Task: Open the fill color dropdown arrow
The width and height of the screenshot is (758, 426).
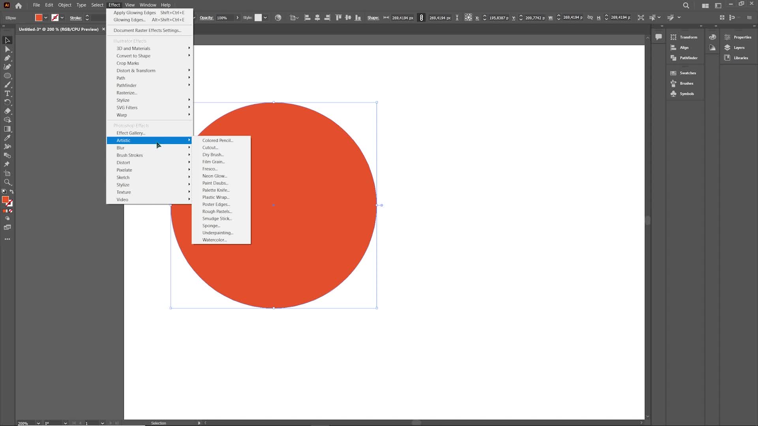Action: [x=46, y=18]
